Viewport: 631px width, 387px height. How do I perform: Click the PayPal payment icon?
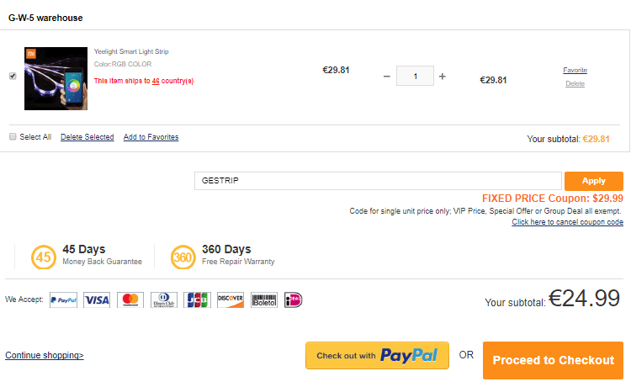tap(64, 300)
